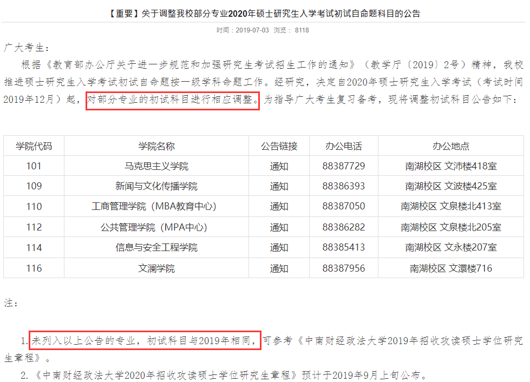Image resolution: width=530 pixels, height=382 pixels.
Task: Open the 通知 link for 马克思主义学院
Action: click(x=279, y=166)
